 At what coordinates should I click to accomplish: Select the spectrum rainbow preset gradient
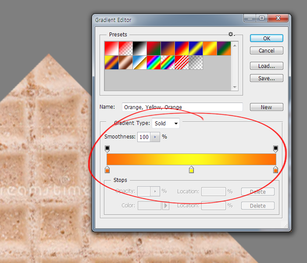click(x=153, y=62)
